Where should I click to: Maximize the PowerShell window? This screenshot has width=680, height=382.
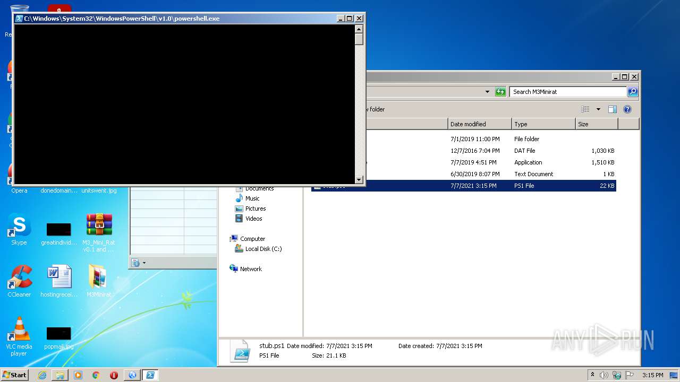[x=350, y=19]
